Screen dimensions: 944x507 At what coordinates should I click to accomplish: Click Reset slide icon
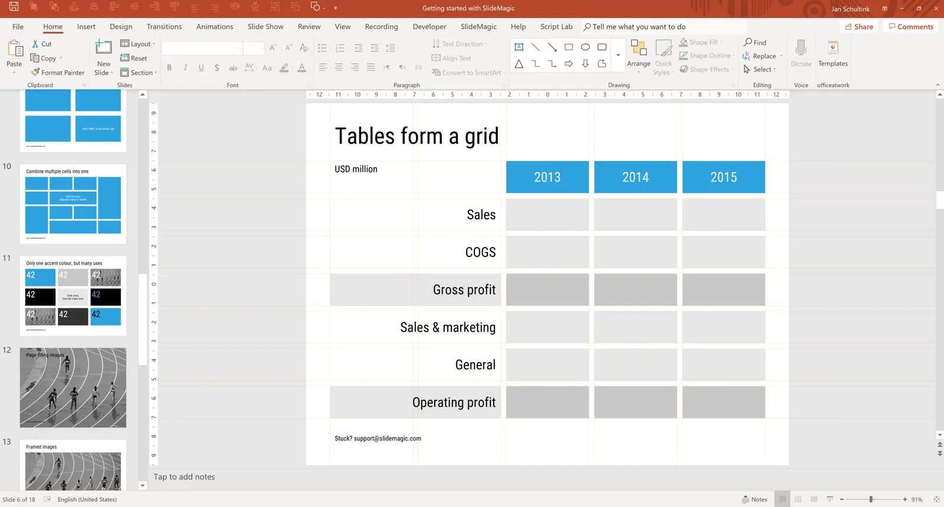[124, 58]
